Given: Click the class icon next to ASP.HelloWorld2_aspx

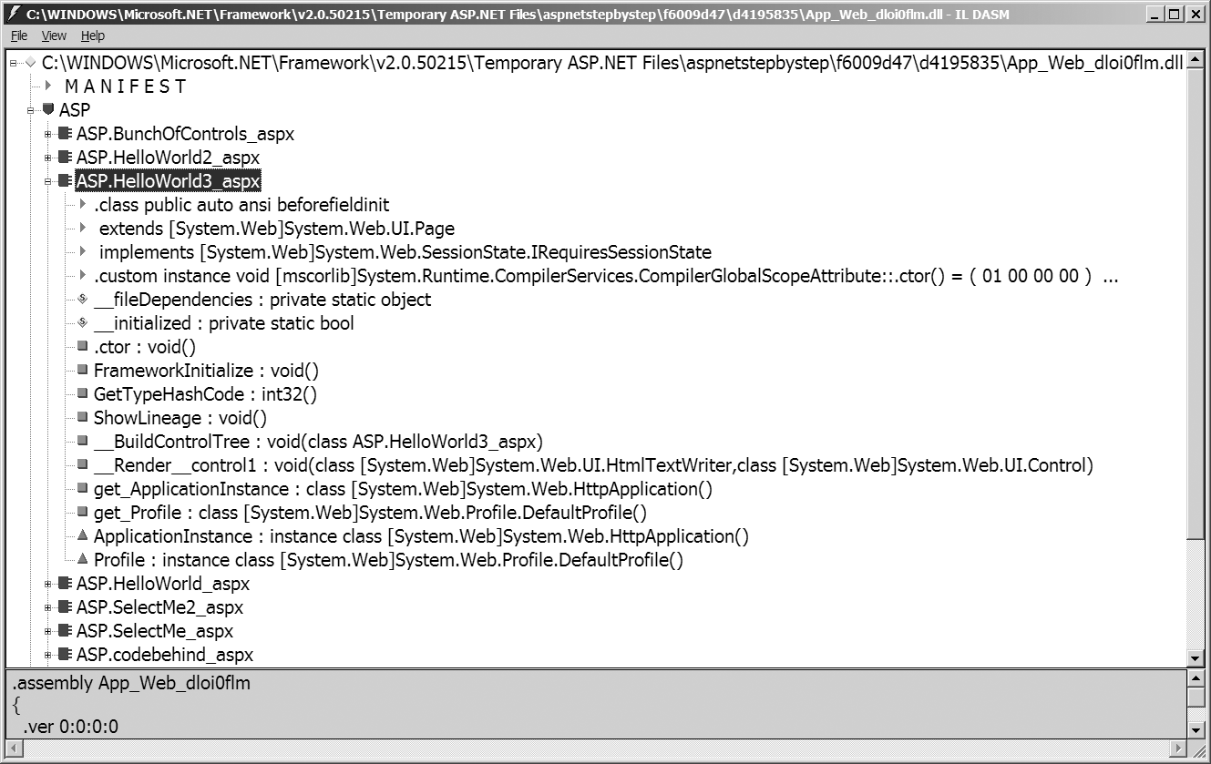Looking at the screenshot, I should point(64,158).
